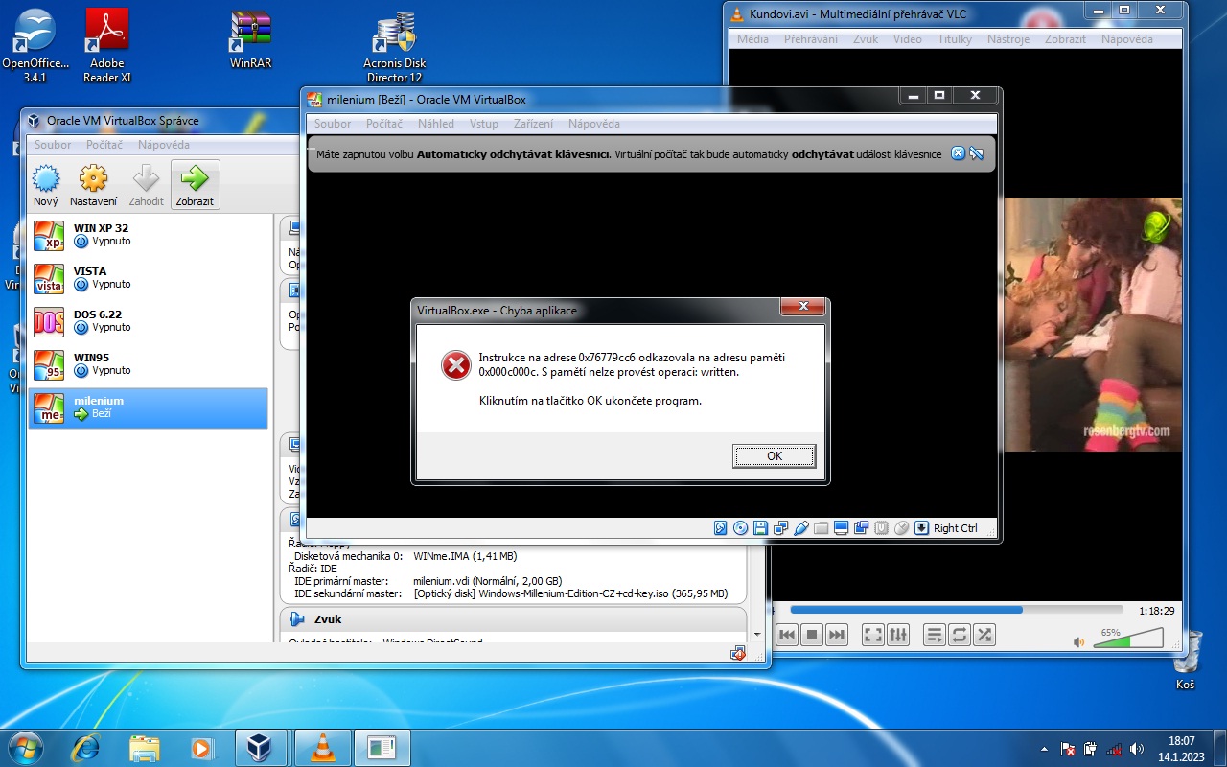Open Soubor menu in milenium VM window
This screenshot has height=767, width=1227.
(x=333, y=124)
